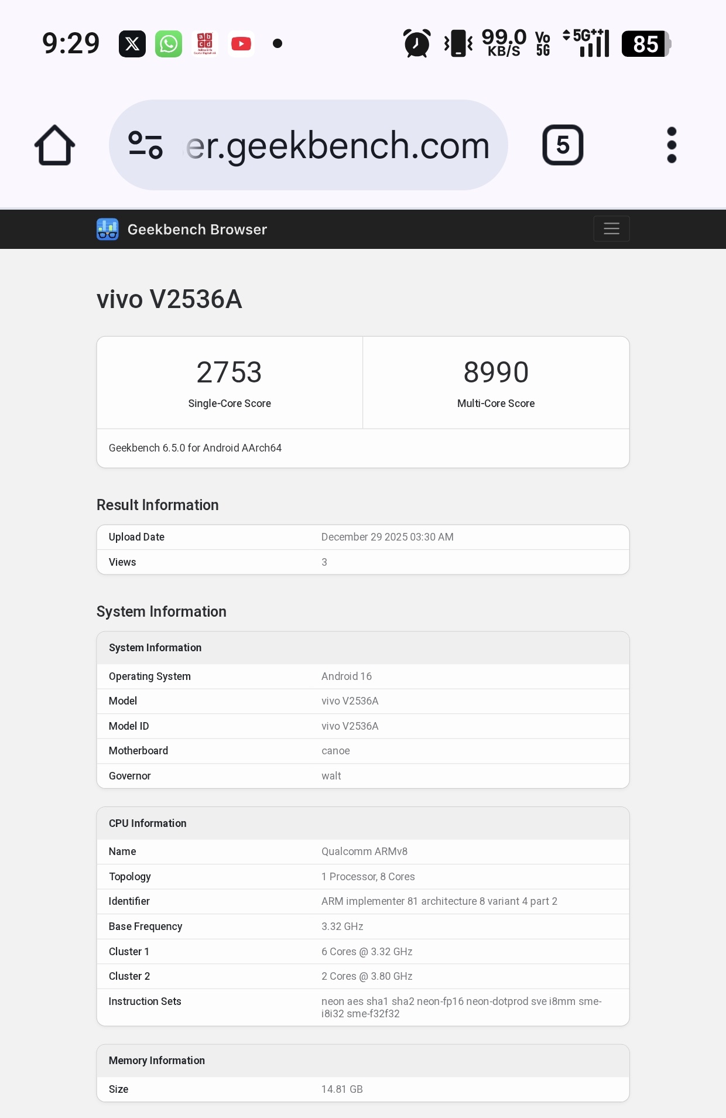This screenshot has height=1118, width=726.
Task: Tap the 5G signal strength icon
Action: (587, 44)
